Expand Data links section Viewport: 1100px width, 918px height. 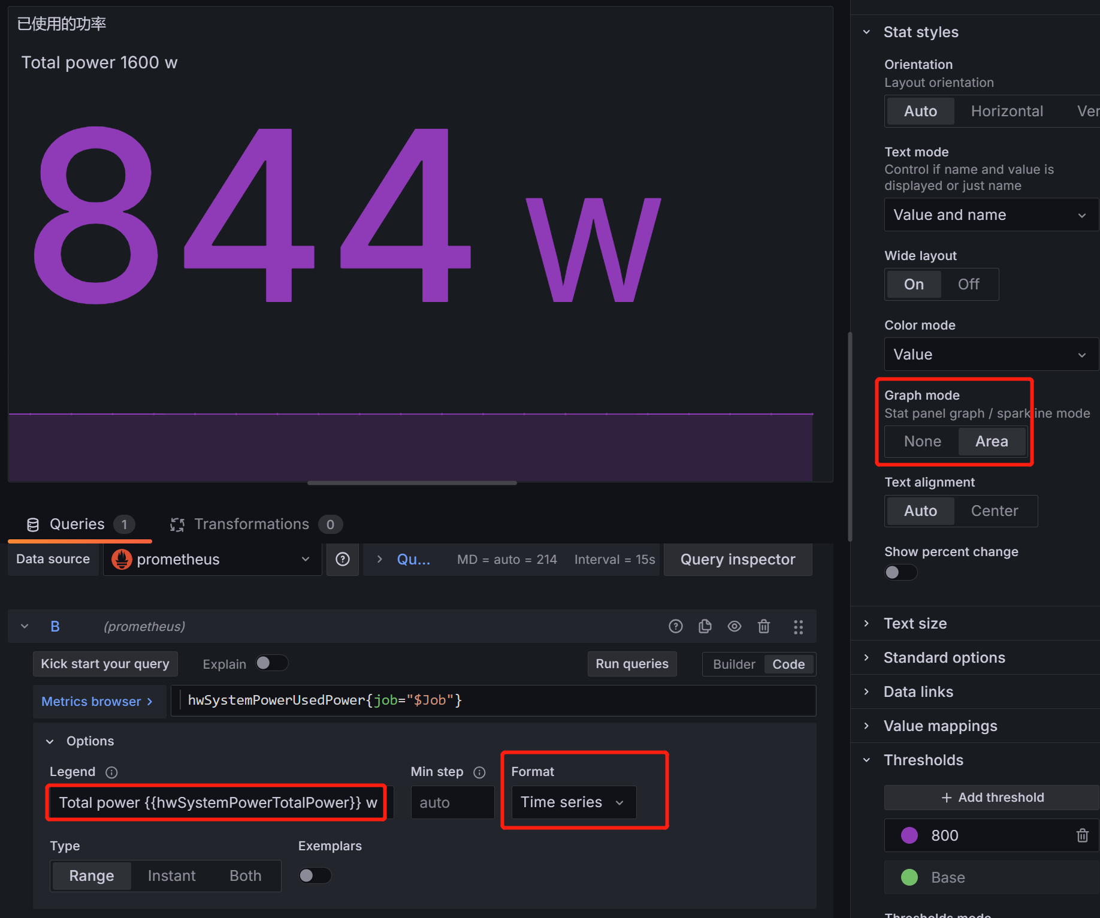pyautogui.click(x=866, y=691)
